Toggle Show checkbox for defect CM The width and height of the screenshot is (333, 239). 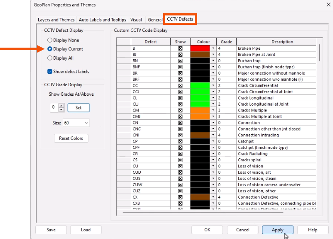180,110
